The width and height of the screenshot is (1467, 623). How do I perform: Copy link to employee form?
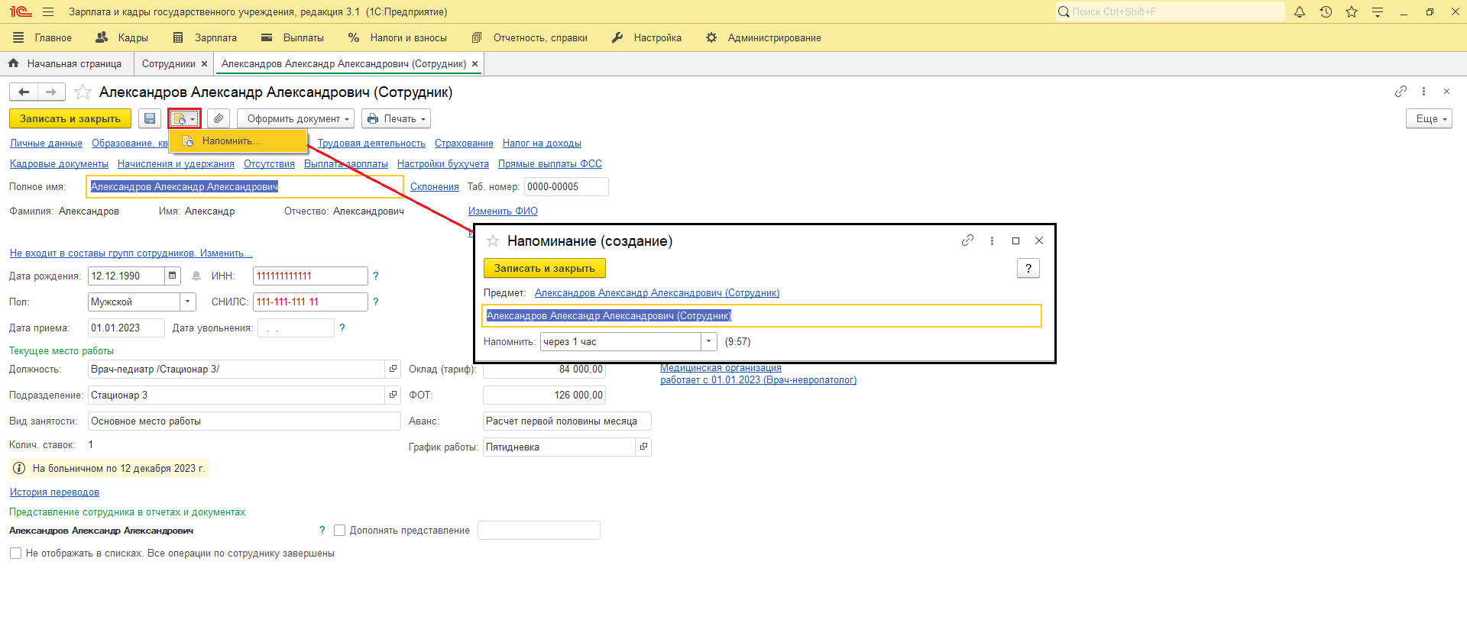1401,92
